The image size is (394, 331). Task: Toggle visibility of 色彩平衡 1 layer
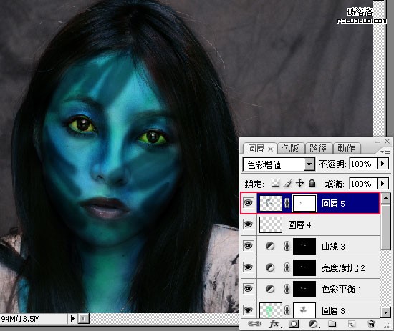point(249,289)
